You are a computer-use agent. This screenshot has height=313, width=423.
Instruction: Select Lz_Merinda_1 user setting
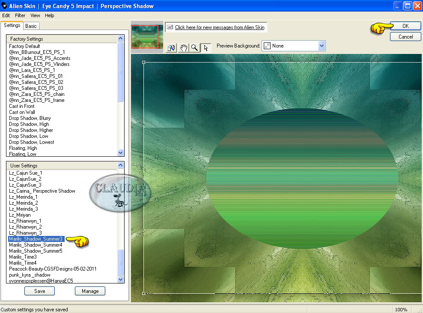(23, 197)
